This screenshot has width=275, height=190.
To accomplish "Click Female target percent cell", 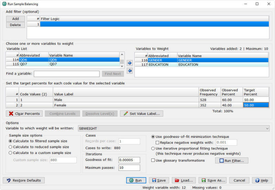I will (256, 105).
